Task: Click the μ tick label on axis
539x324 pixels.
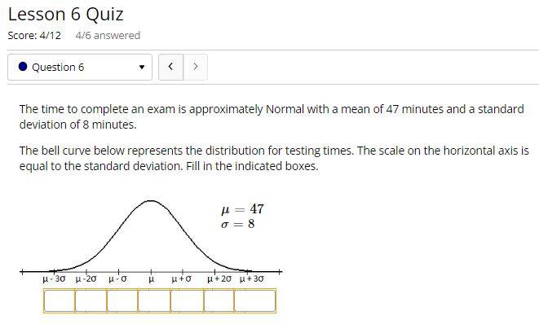Action: pyautogui.click(x=151, y=279)
